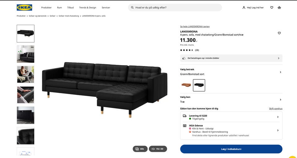This screenshot has width=297, height=158.
Task: Open the shopping basket icon
Action: tap(279, 7)
